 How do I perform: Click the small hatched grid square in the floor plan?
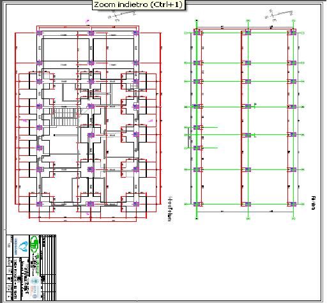pos(135,86)
